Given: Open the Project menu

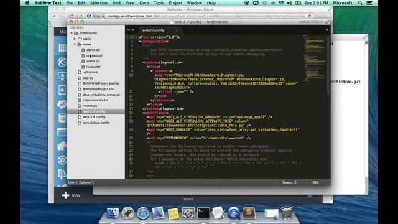Looking at the screenshot, I should (x=175, y=3).
